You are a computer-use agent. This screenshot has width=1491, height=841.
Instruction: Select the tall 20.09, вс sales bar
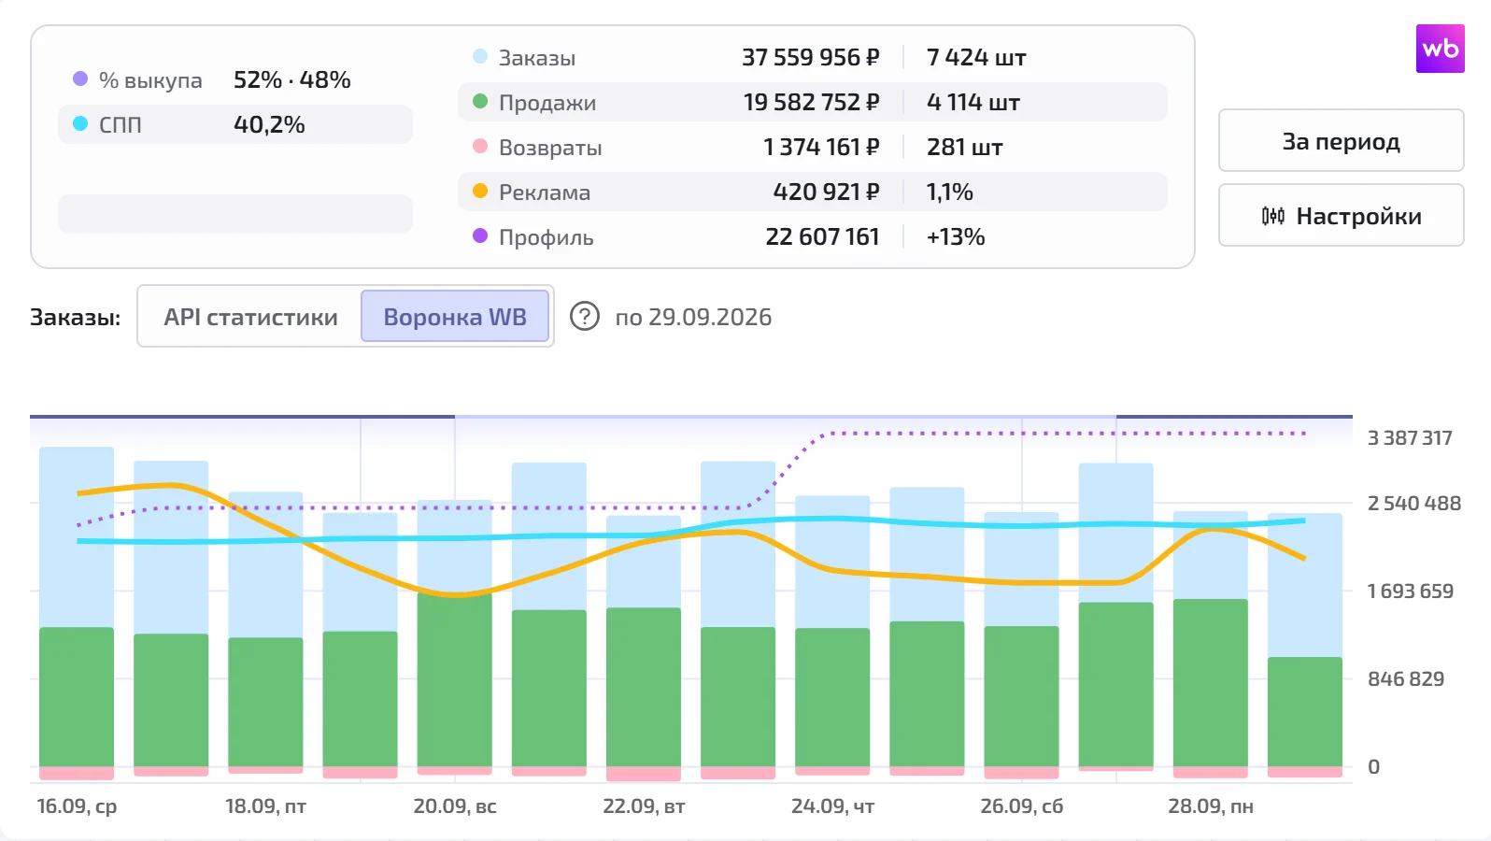pyautogui.click(x=455, y=679)
